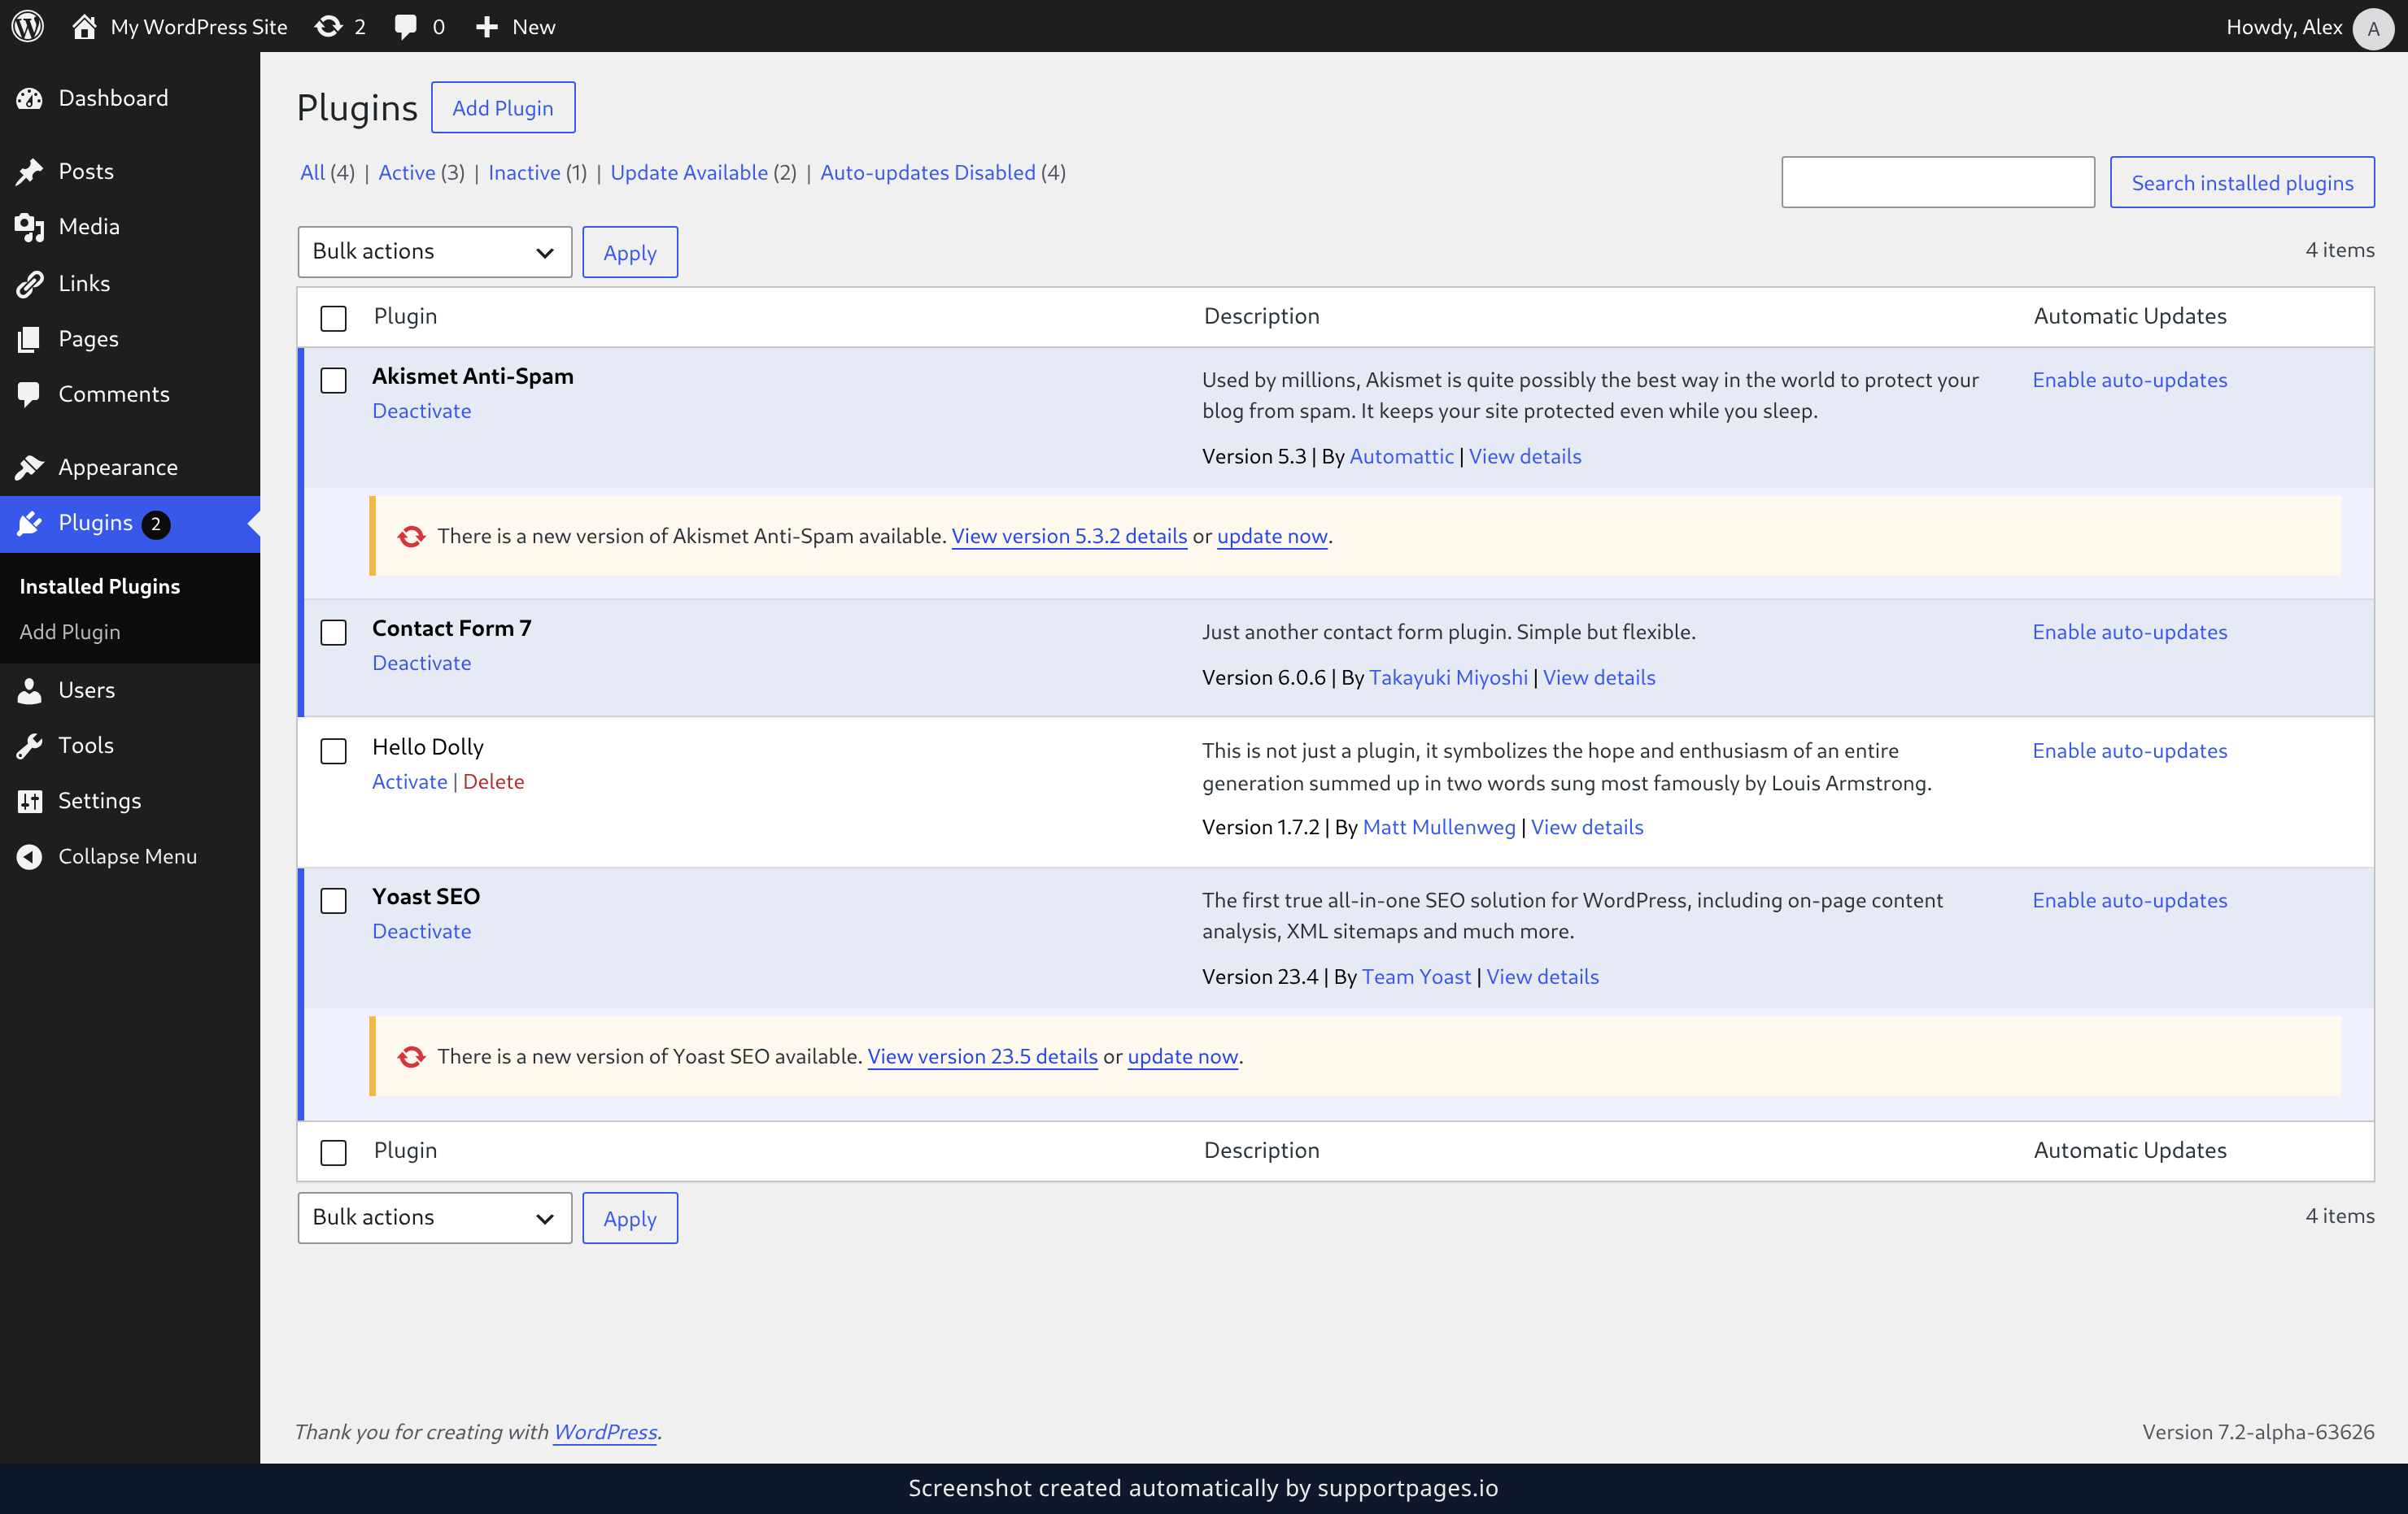Click the Media icon in sidebar
The height and width of the screenshot is (1514, 2408).
(30, 227)
